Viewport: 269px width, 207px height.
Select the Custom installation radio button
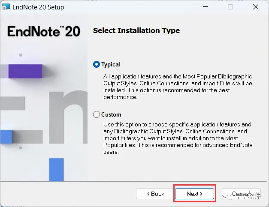pos(97,115)
